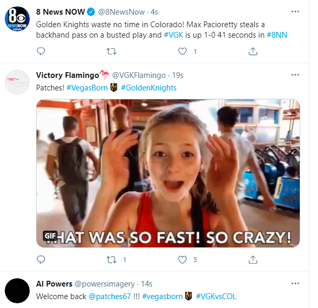Viewport: 318px width, 308px height.
Task: Reply to the 8 News NOW tweet
Action: pos(41,51)
